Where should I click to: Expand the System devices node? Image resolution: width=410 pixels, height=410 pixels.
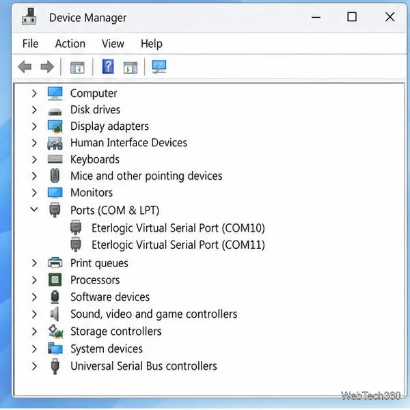34,348
